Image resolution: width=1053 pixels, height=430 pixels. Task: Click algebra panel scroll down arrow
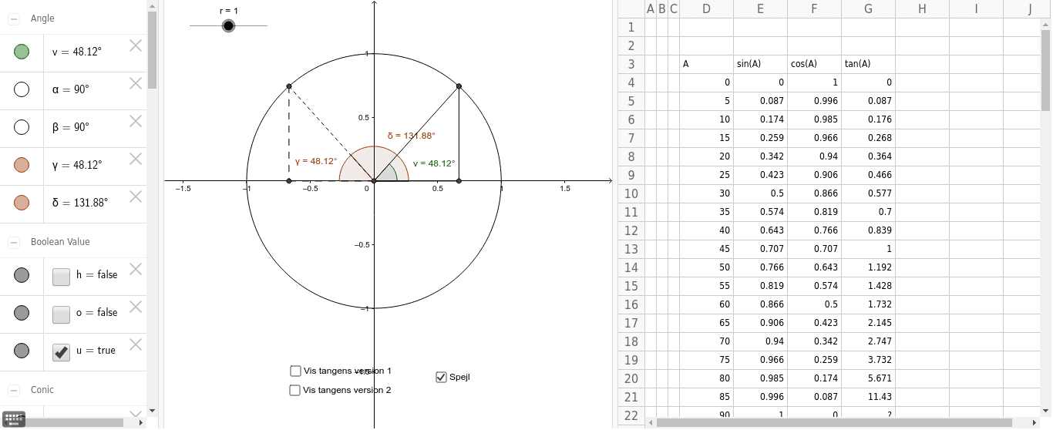click(152, 411)
